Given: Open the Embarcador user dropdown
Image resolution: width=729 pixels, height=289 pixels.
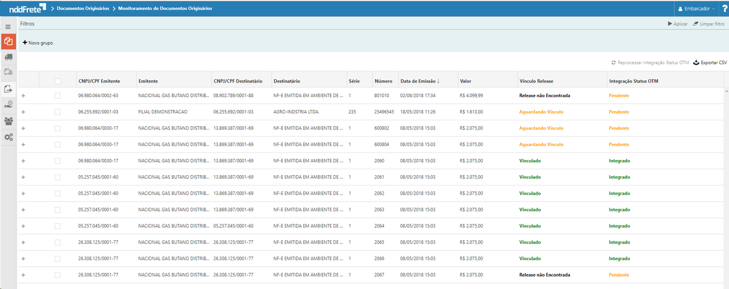Looking at the screenshot, I should [x=696, y=9].
